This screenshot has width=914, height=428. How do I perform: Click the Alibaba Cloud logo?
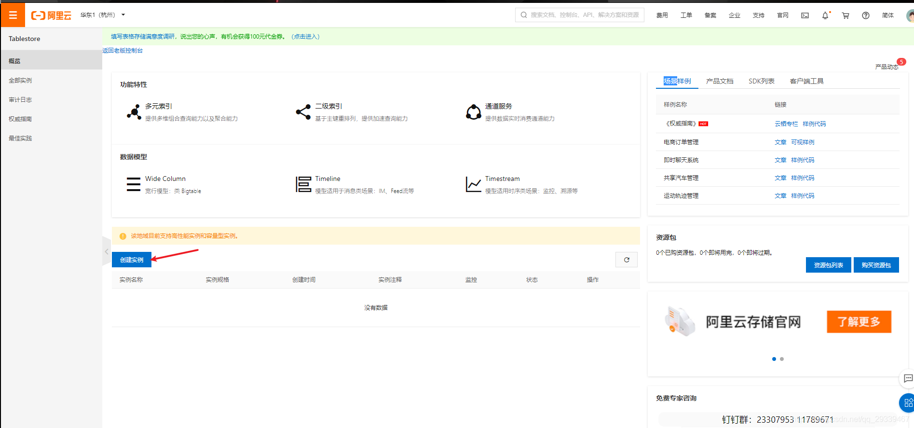tap(51, 15)
